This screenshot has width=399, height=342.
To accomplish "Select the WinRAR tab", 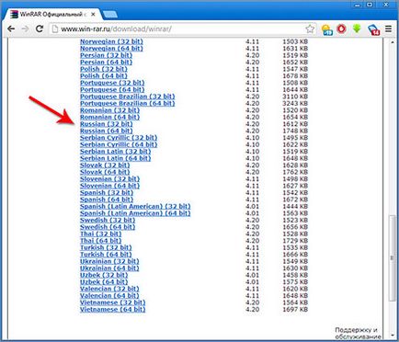I will [x=53, y=15].
